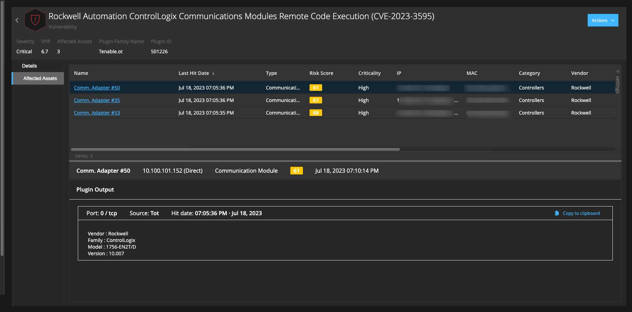Click the horizontal table scrollbar
Viewport: 632px width, 312px height.
(235, 149)
